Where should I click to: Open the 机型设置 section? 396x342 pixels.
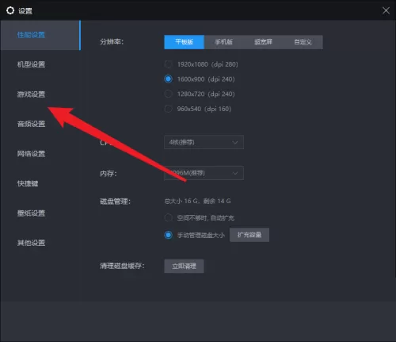point(31,64)
